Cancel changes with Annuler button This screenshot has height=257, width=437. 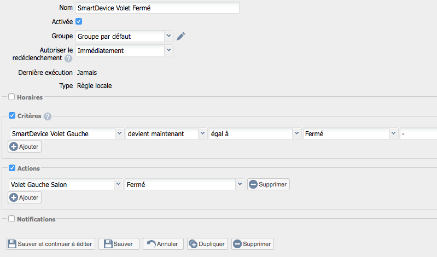163,244
